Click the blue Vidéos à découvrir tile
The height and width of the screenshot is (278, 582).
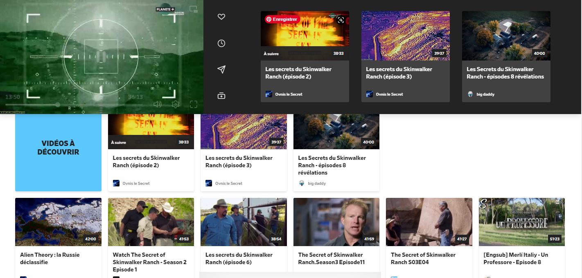click(x=58, y=152)
